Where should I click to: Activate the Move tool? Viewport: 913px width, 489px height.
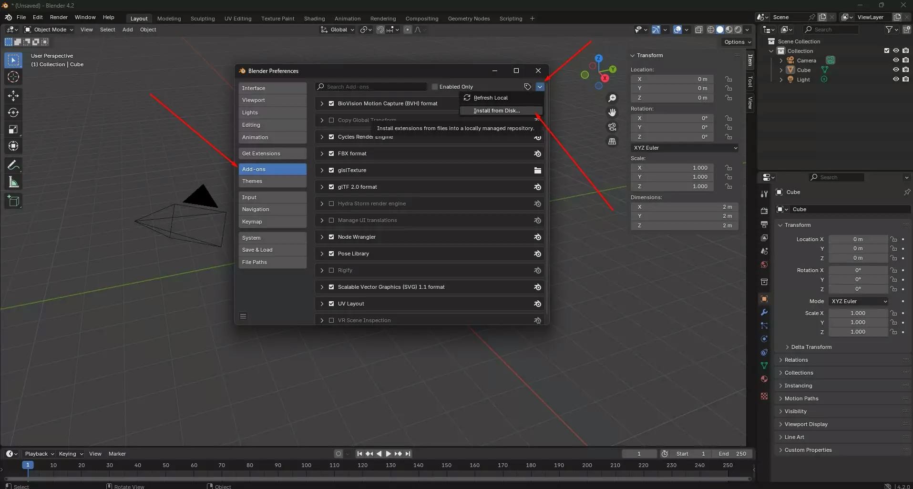click(13, 96)
